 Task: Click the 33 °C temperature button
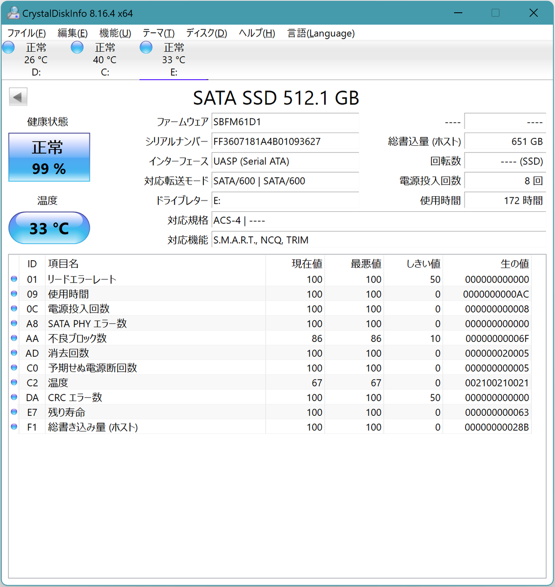point(49,228)
